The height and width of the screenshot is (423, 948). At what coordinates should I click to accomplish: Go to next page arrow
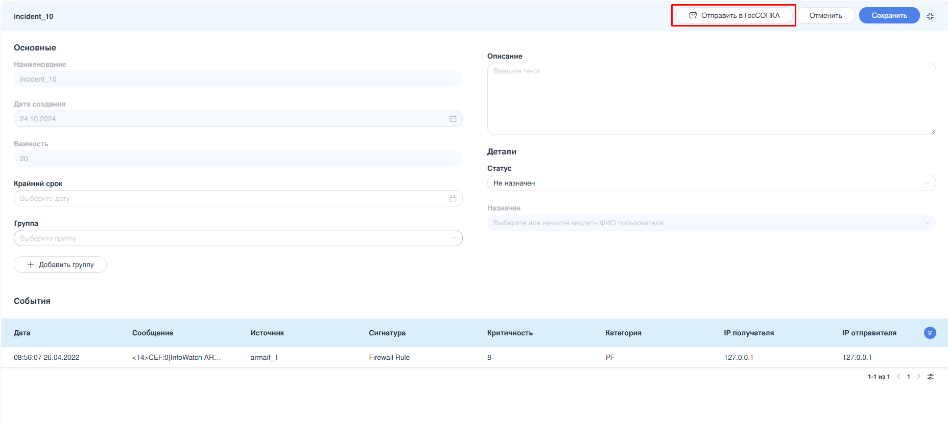[x=919, y=377]
